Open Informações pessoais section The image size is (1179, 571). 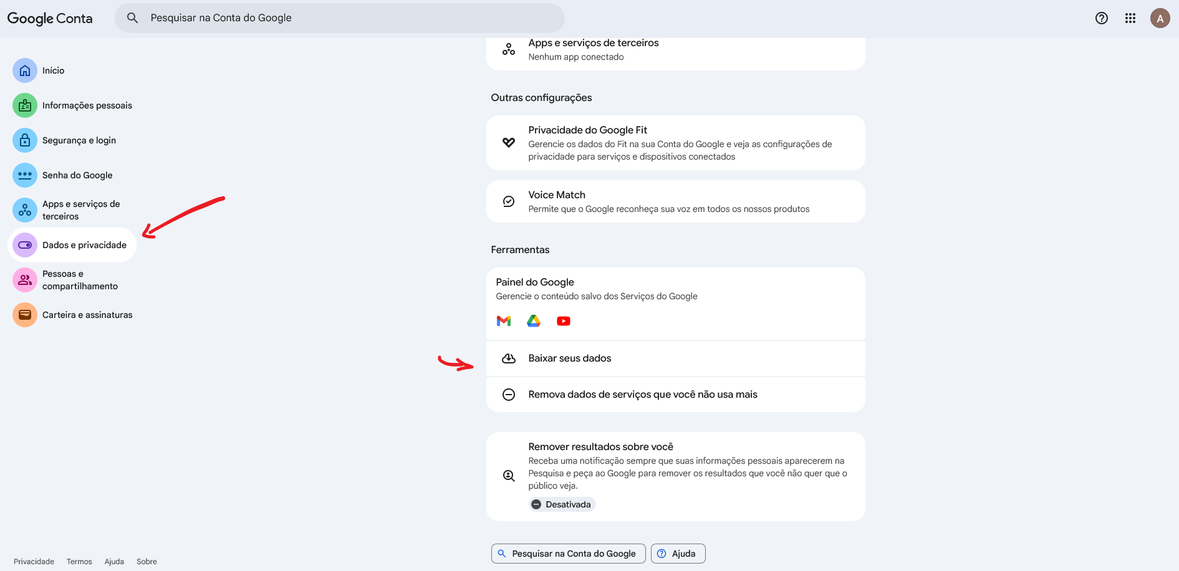click(x=87, y=105)
